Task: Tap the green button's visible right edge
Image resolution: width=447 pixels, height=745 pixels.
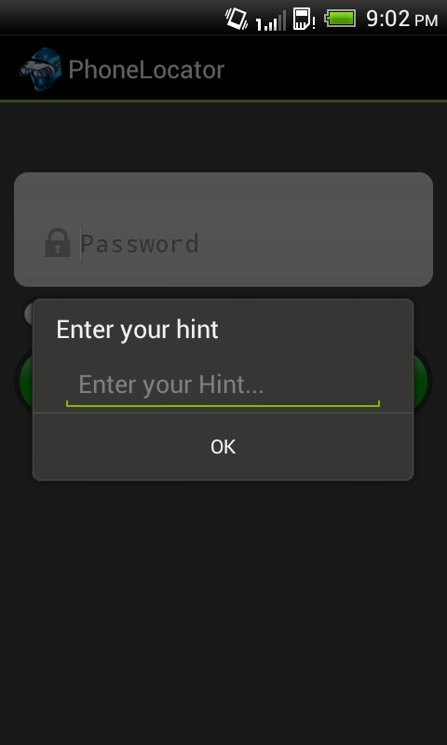Action: pos(422,380)
